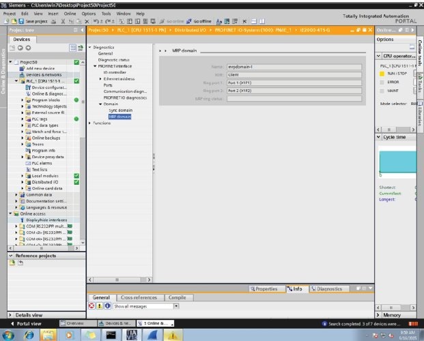Select the Devices tab in the project tree
The width and height of the screenshot is (424, 341).
[22, 40]
